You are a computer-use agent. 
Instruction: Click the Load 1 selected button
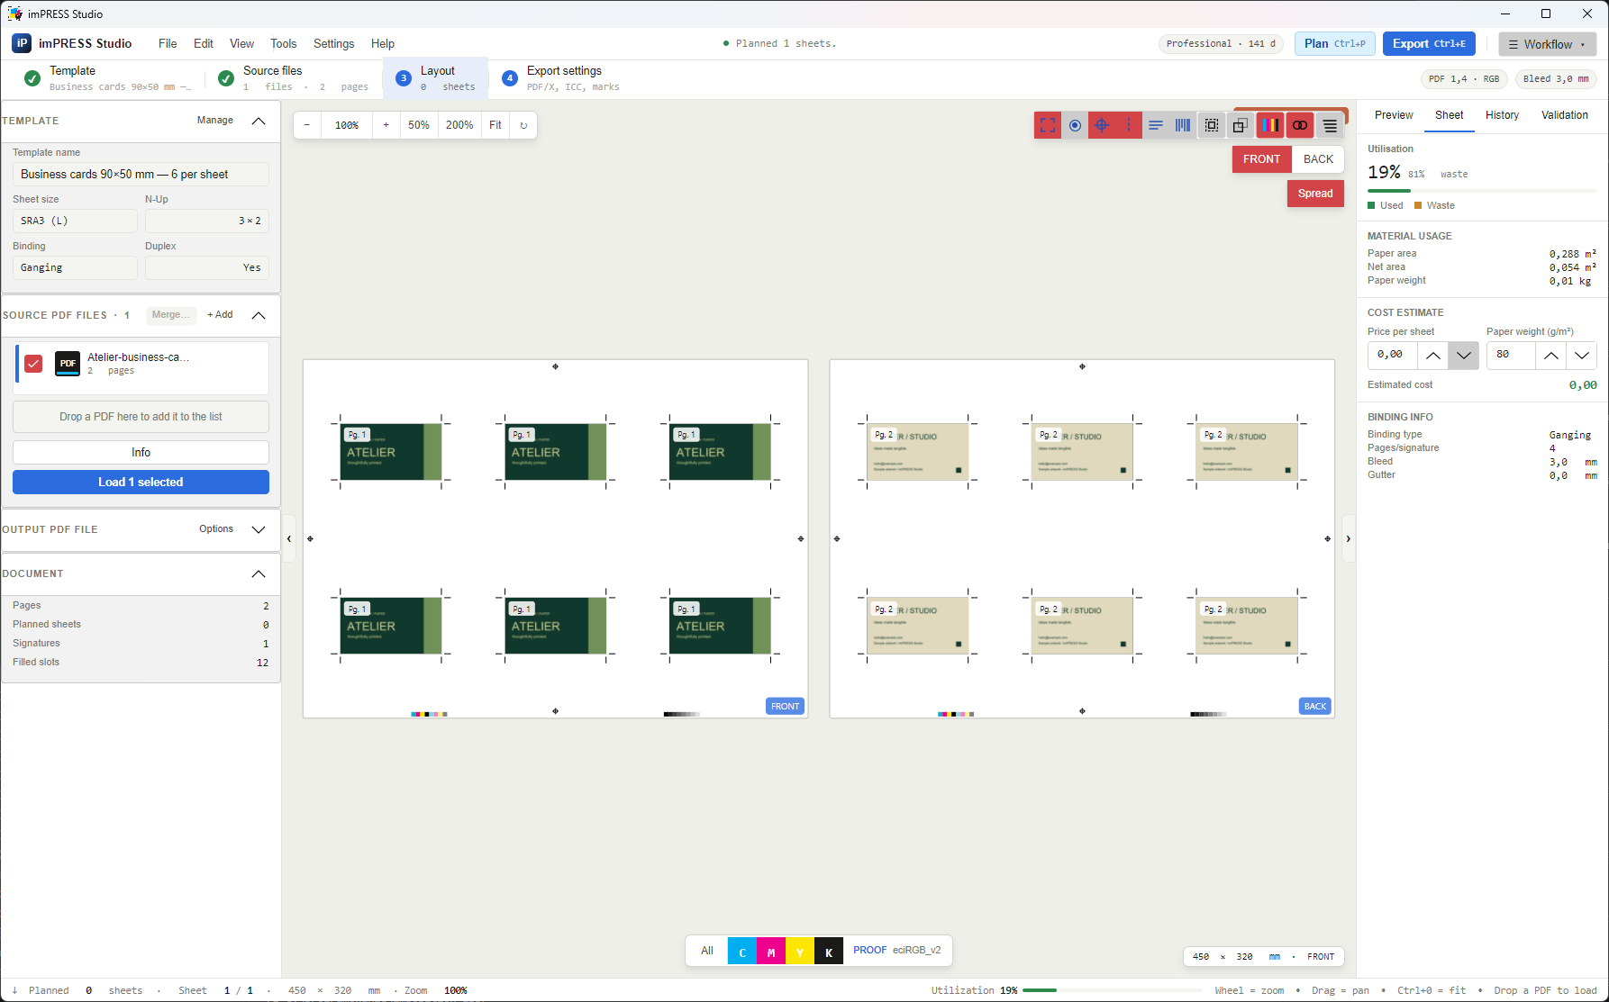141,483
